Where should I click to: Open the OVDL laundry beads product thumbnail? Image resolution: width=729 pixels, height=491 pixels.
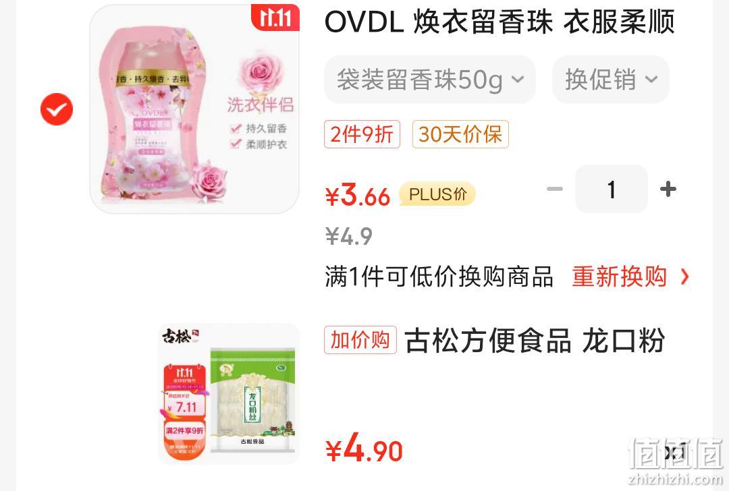pyautogui.click(x=194, y=109)
